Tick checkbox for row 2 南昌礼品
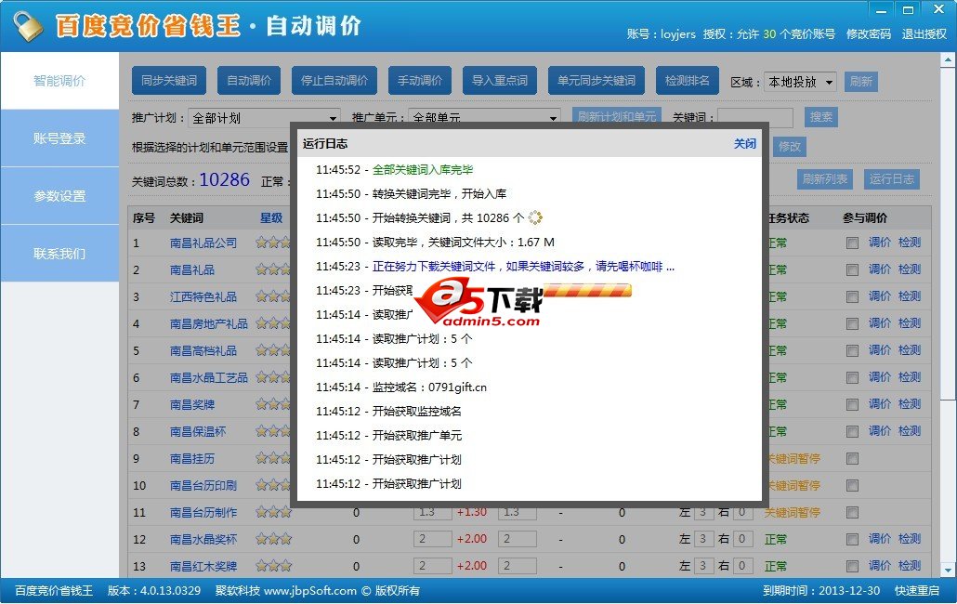957x604 pixels. pyautogui.click(x=852, y=270)
